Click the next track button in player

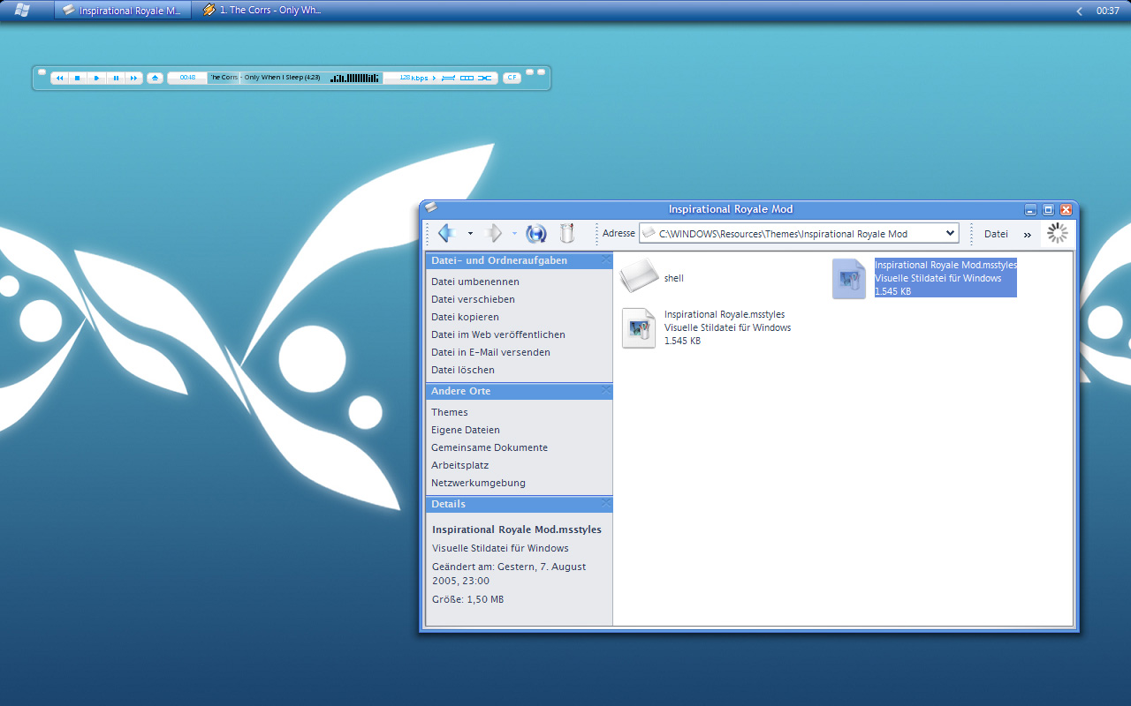[x=133, y=78]
